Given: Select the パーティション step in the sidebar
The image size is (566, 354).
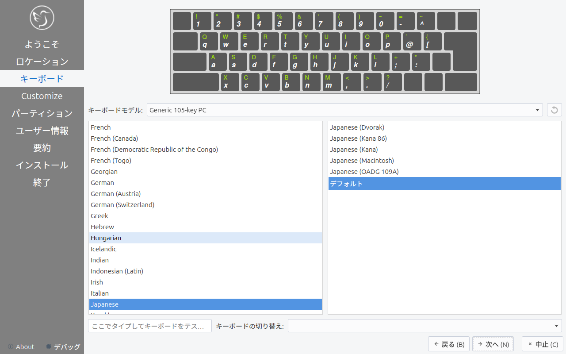Looking at the screenshot, I should tap(42, 113).
